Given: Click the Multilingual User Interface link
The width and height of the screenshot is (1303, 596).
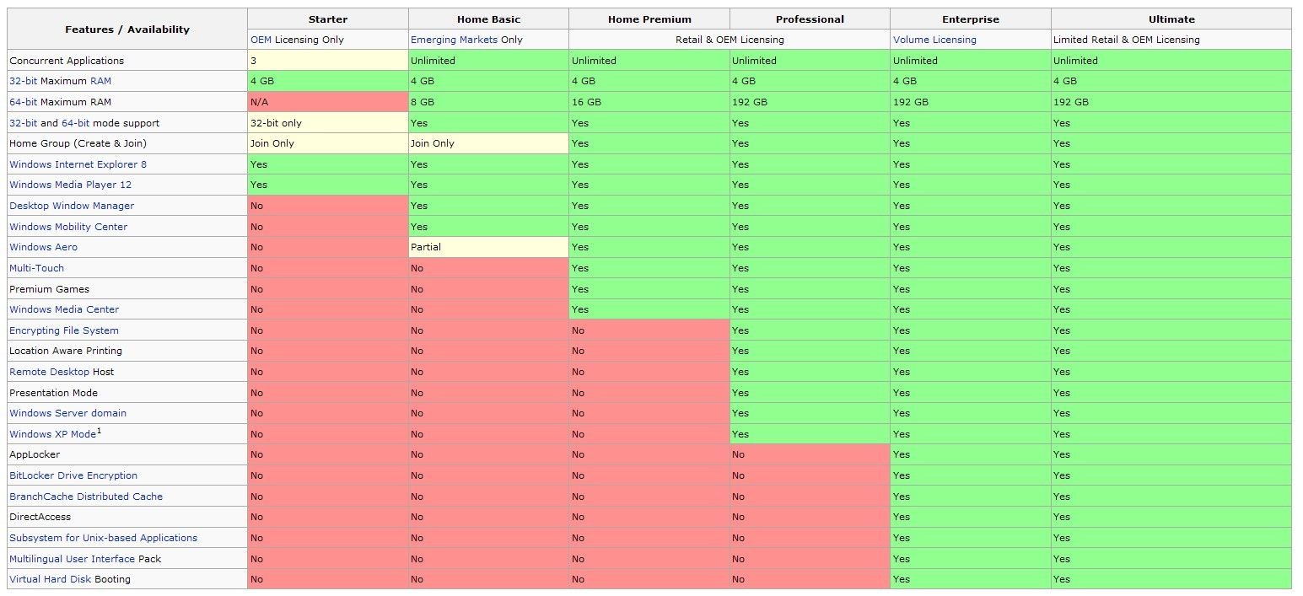Looking at the screenshot, I should (72, 559).
